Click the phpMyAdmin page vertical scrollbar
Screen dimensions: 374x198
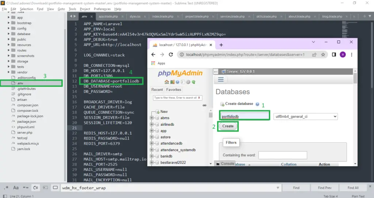355,117
